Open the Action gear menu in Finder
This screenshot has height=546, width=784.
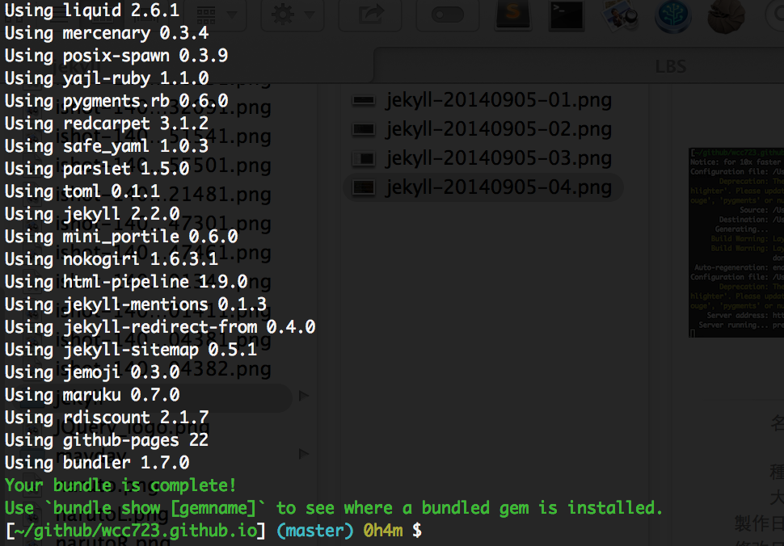(x=293, y=14)
